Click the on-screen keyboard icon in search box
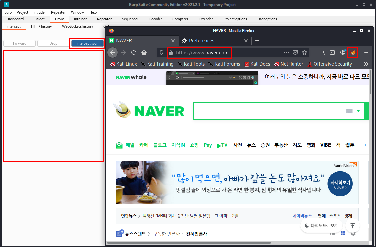 coord(349,111)
